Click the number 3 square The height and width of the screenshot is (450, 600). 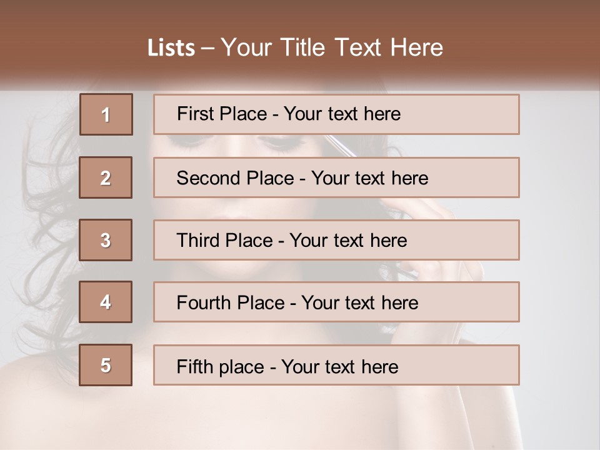click(x=106, y=240)
